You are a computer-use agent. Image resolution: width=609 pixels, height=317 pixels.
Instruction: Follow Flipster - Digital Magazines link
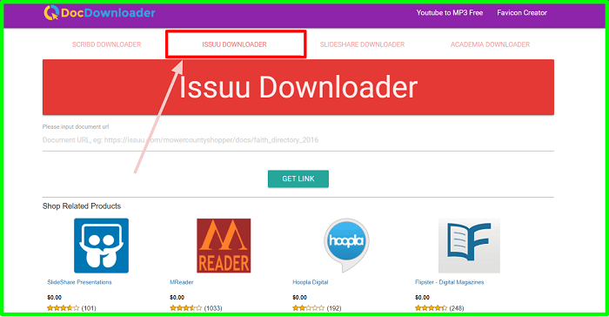point(450,282)
